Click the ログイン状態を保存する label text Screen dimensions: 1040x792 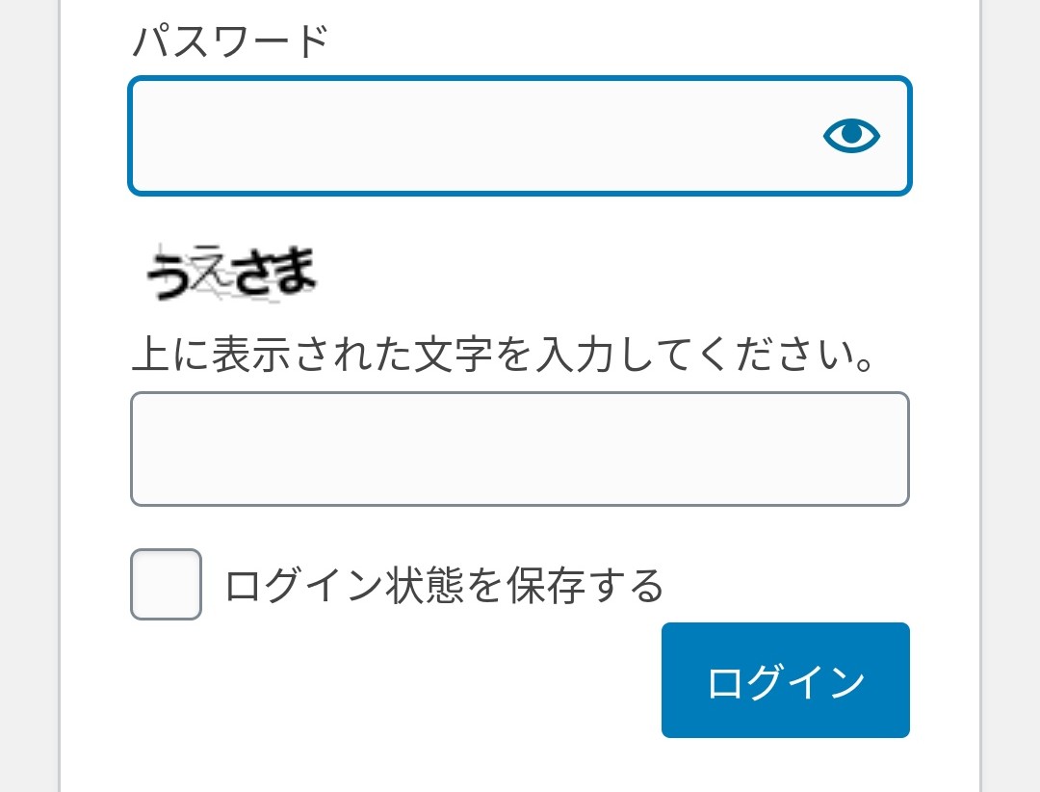click(444, 586)
